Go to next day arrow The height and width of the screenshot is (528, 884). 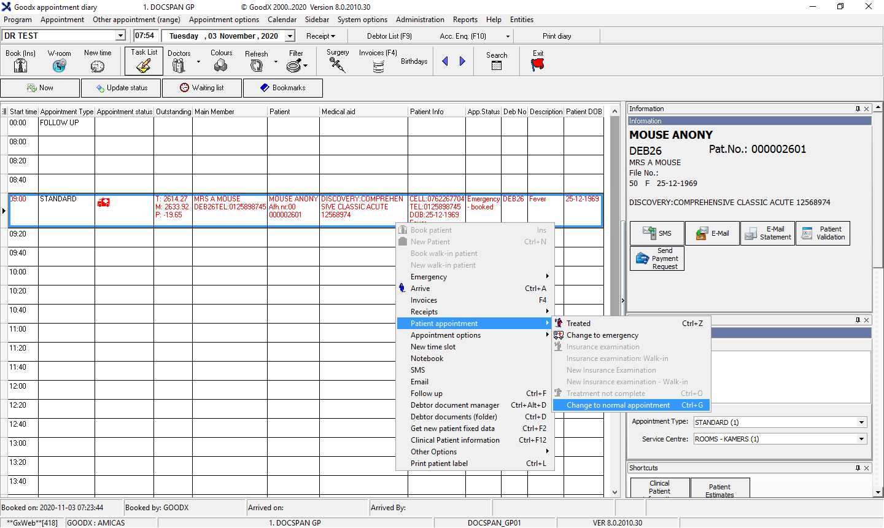point(462,61)
